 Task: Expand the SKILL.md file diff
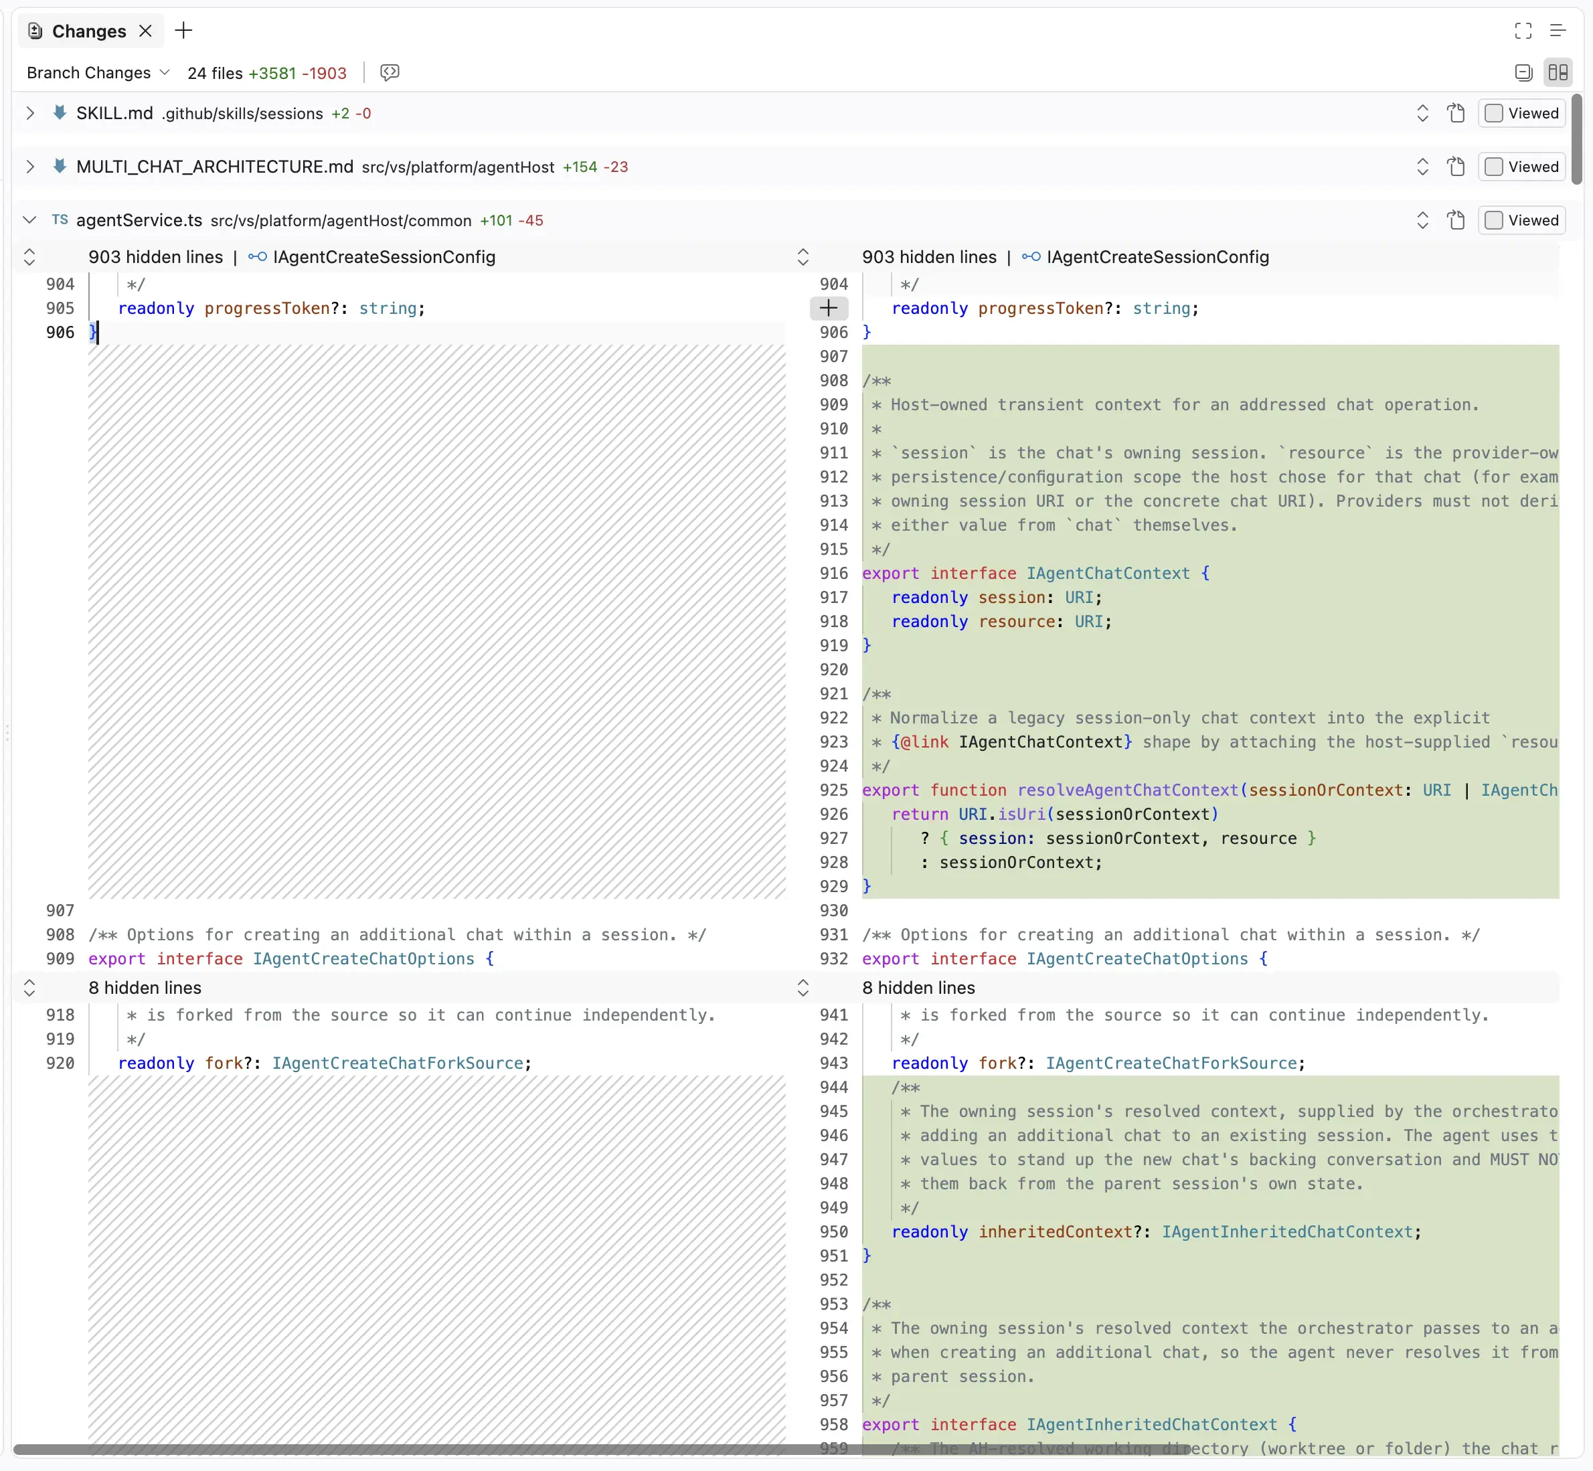pos(29,113)
